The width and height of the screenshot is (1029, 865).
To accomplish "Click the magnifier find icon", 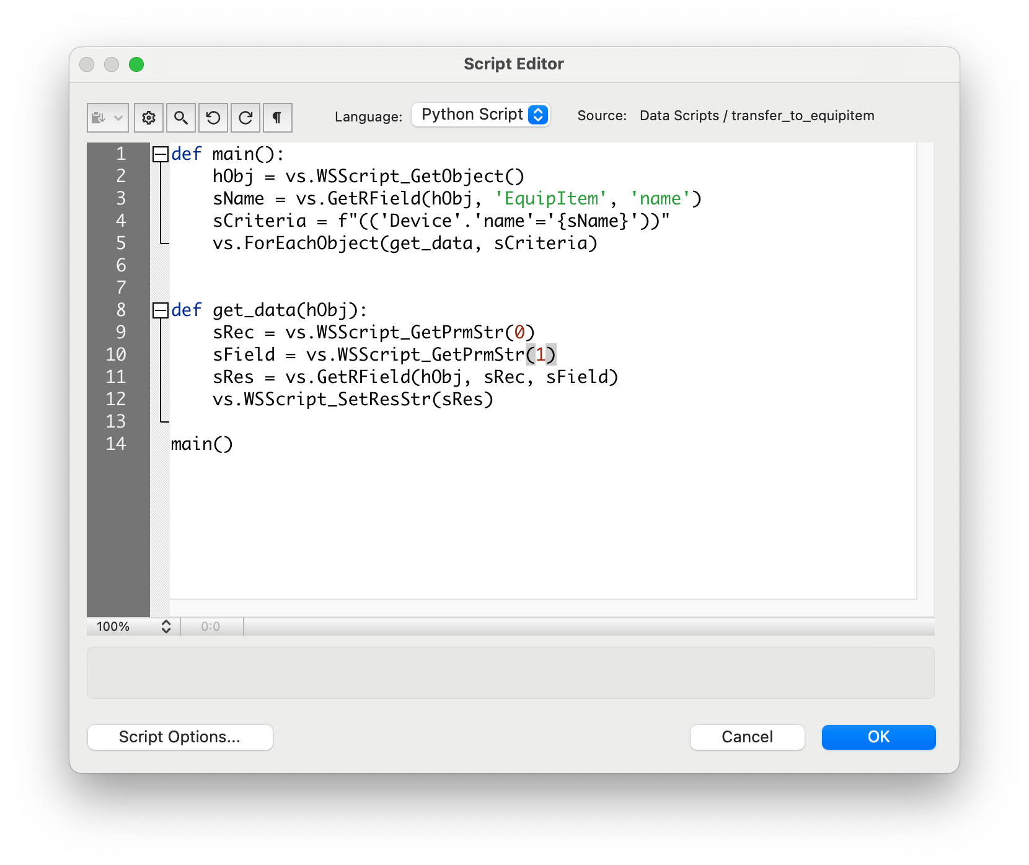I will click(181, 118).
